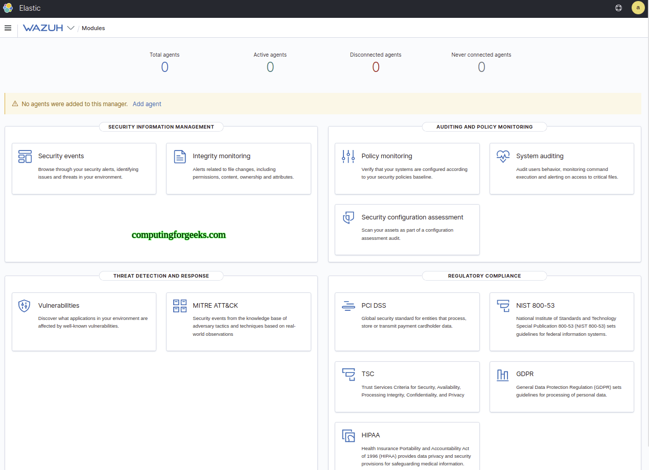Image resolution: width=649 pixels, height=470 pixels.
Task: Click the Elastic logo in the header
Action: pos(8,8)
